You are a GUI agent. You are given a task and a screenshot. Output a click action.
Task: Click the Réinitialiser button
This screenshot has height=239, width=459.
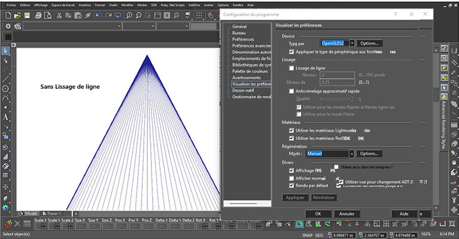[x=323, y=198]
